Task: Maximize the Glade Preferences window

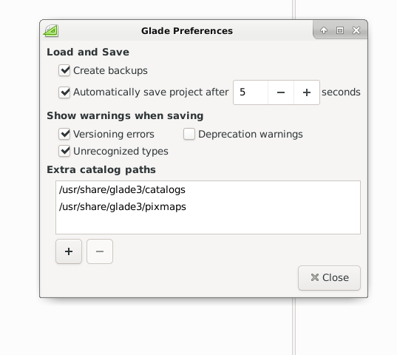Action: [x=340, y=30]
